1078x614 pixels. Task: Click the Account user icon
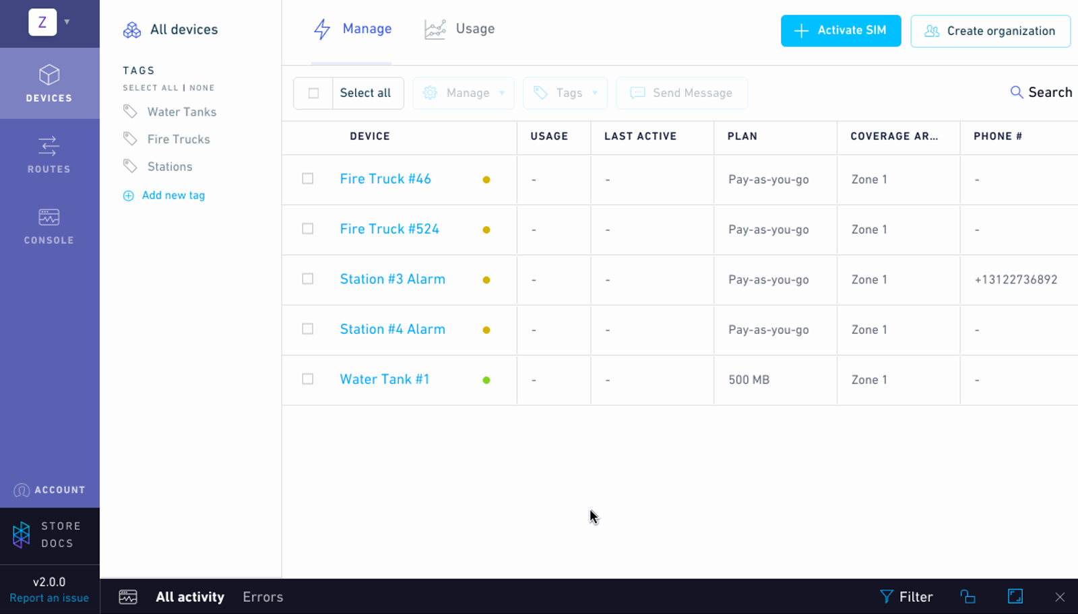tap(22, 490)
